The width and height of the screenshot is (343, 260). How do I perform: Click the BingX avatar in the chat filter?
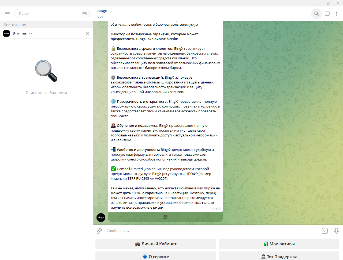[x=6, y=33]
